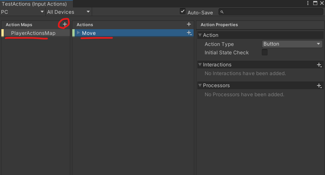
Task: Collapse the Processors section foldout
Action: point(200,85)
